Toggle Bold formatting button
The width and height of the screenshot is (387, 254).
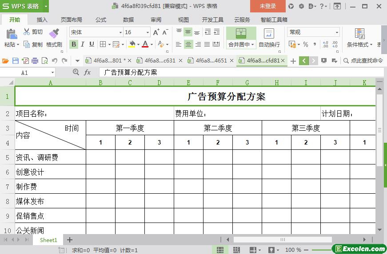coord(74,44)
